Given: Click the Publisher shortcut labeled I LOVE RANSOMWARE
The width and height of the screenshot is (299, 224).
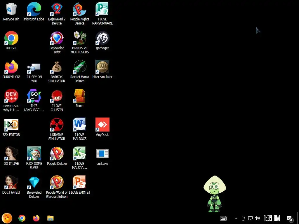Looking at the screenshot, I should [102, 14].
